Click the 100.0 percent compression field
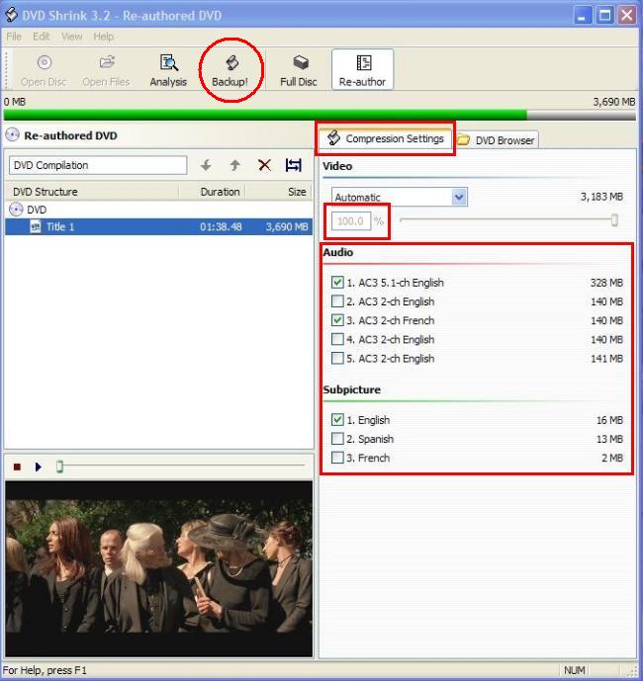643x681 pixels. [351, 221]
